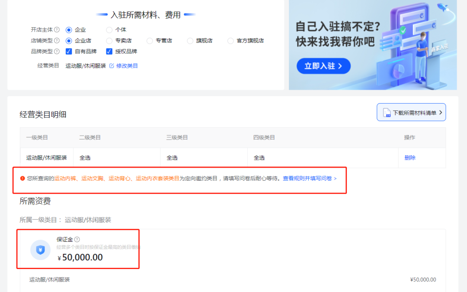Choose the 专卖店 store type
The width and height of the screenshot is (467, 292).
coord(109,41)
